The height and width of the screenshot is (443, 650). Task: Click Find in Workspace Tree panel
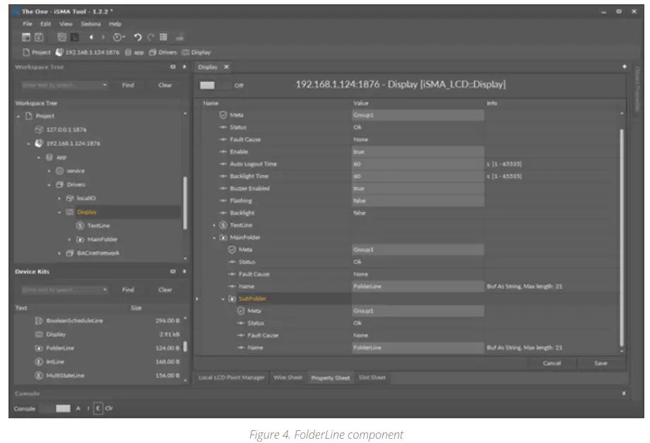(128, 85)
